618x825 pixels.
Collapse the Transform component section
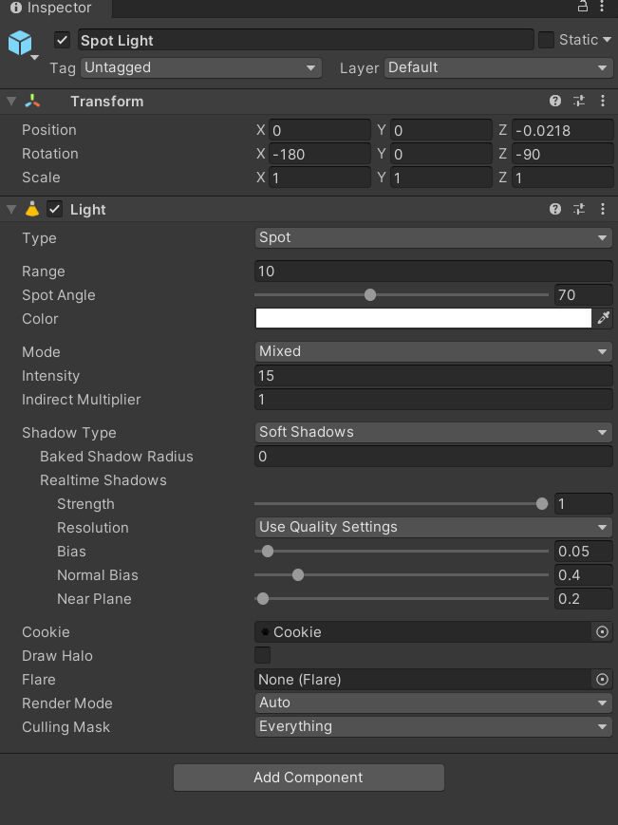11,101
